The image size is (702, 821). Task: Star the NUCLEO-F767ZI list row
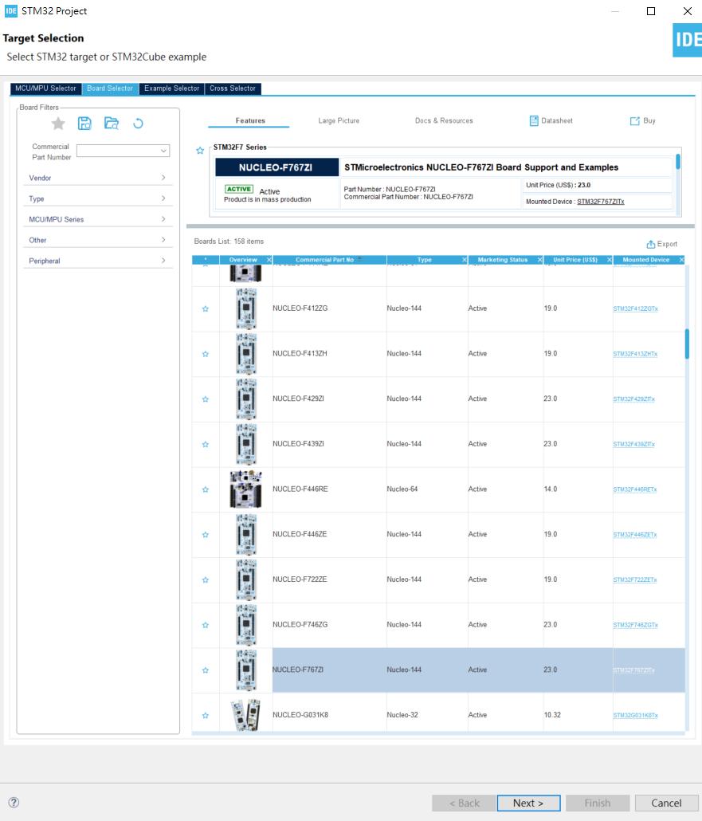pos(206,670)
